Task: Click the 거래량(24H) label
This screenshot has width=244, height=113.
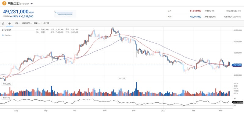Action: [x=209, y=11]
